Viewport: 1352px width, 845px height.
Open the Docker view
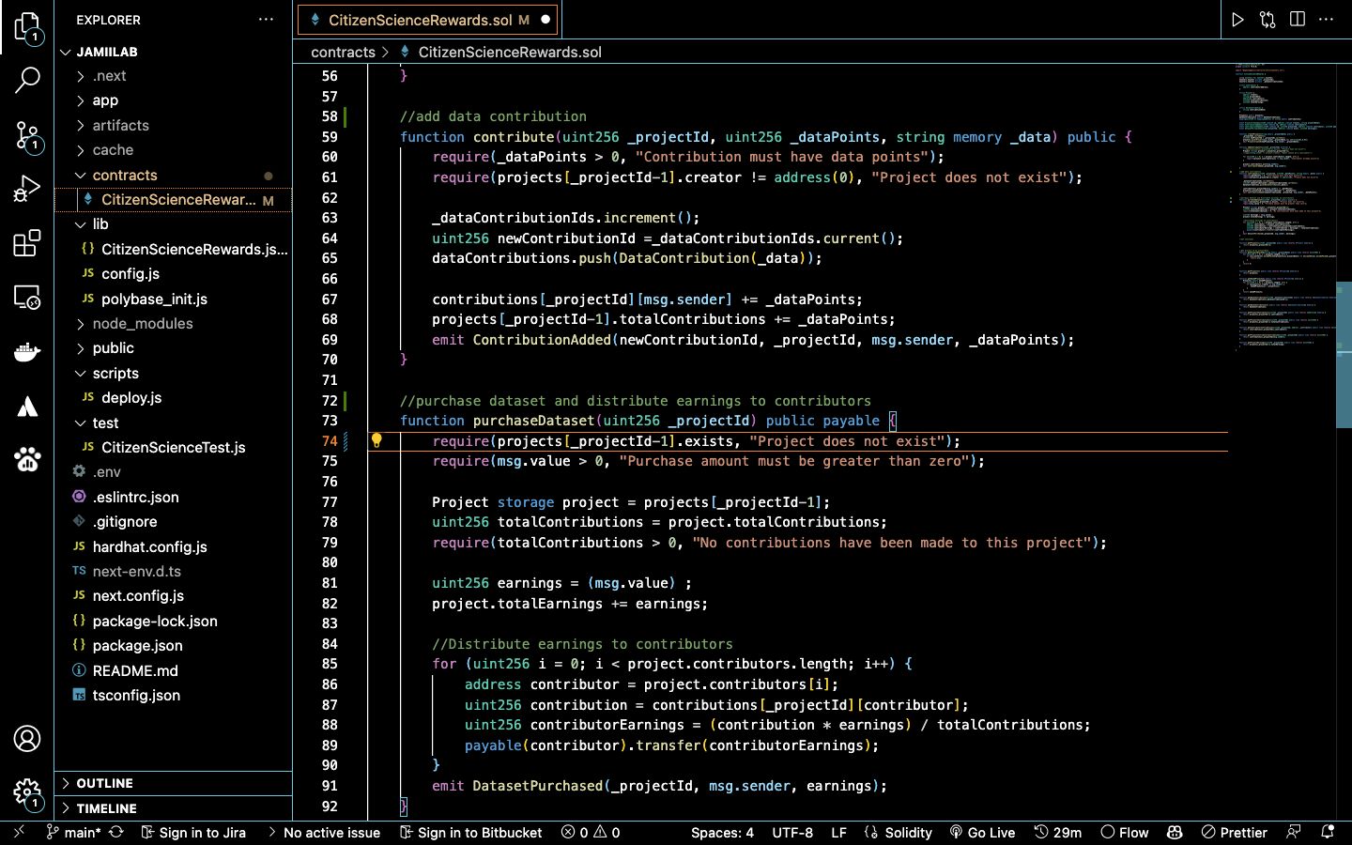[27, 352]
